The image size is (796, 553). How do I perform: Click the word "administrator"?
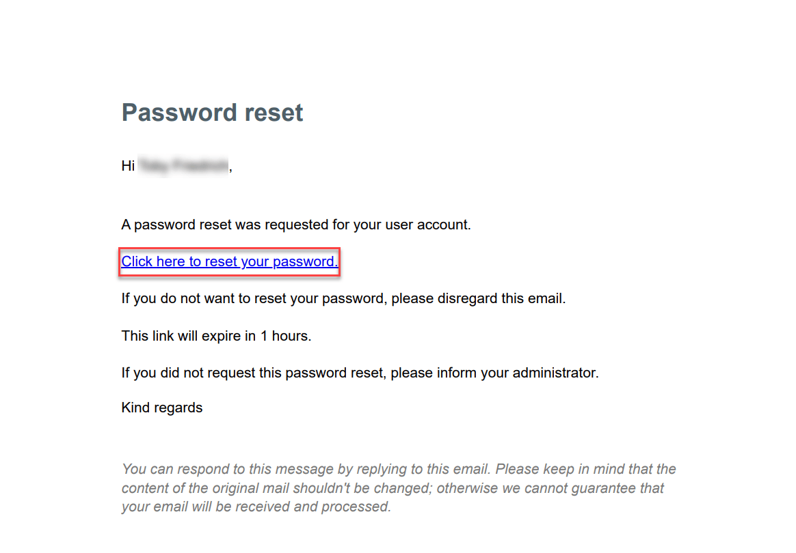(x=555, y=373)
